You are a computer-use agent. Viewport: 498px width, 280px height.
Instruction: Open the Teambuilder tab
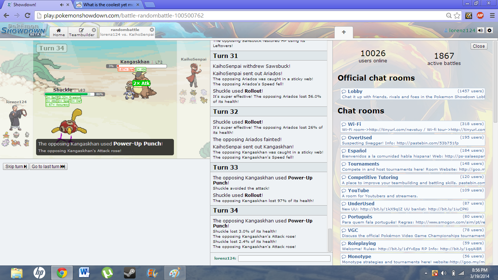point(82,32)
